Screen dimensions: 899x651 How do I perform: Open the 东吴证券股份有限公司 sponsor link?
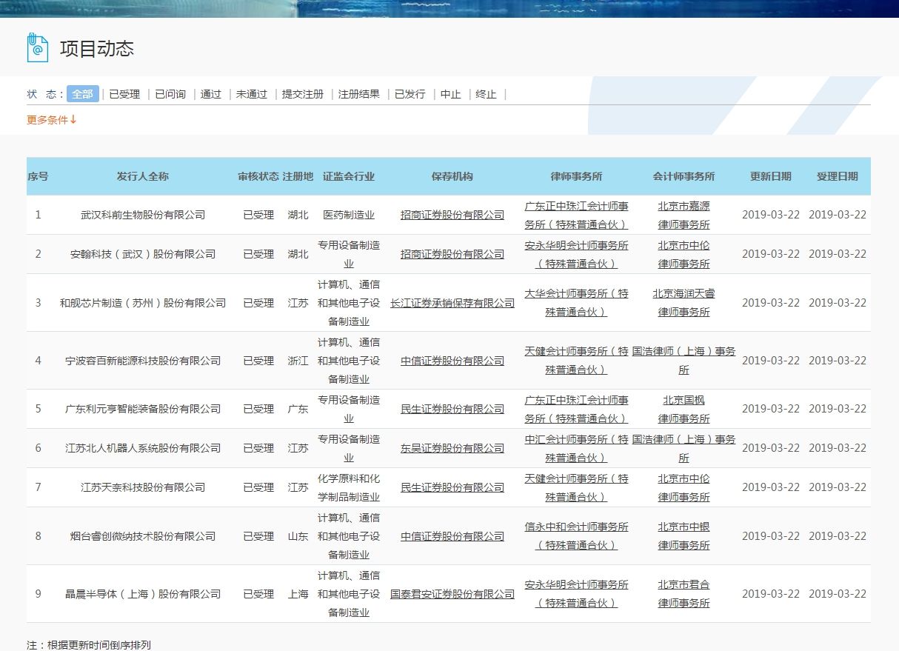(451, 447)
